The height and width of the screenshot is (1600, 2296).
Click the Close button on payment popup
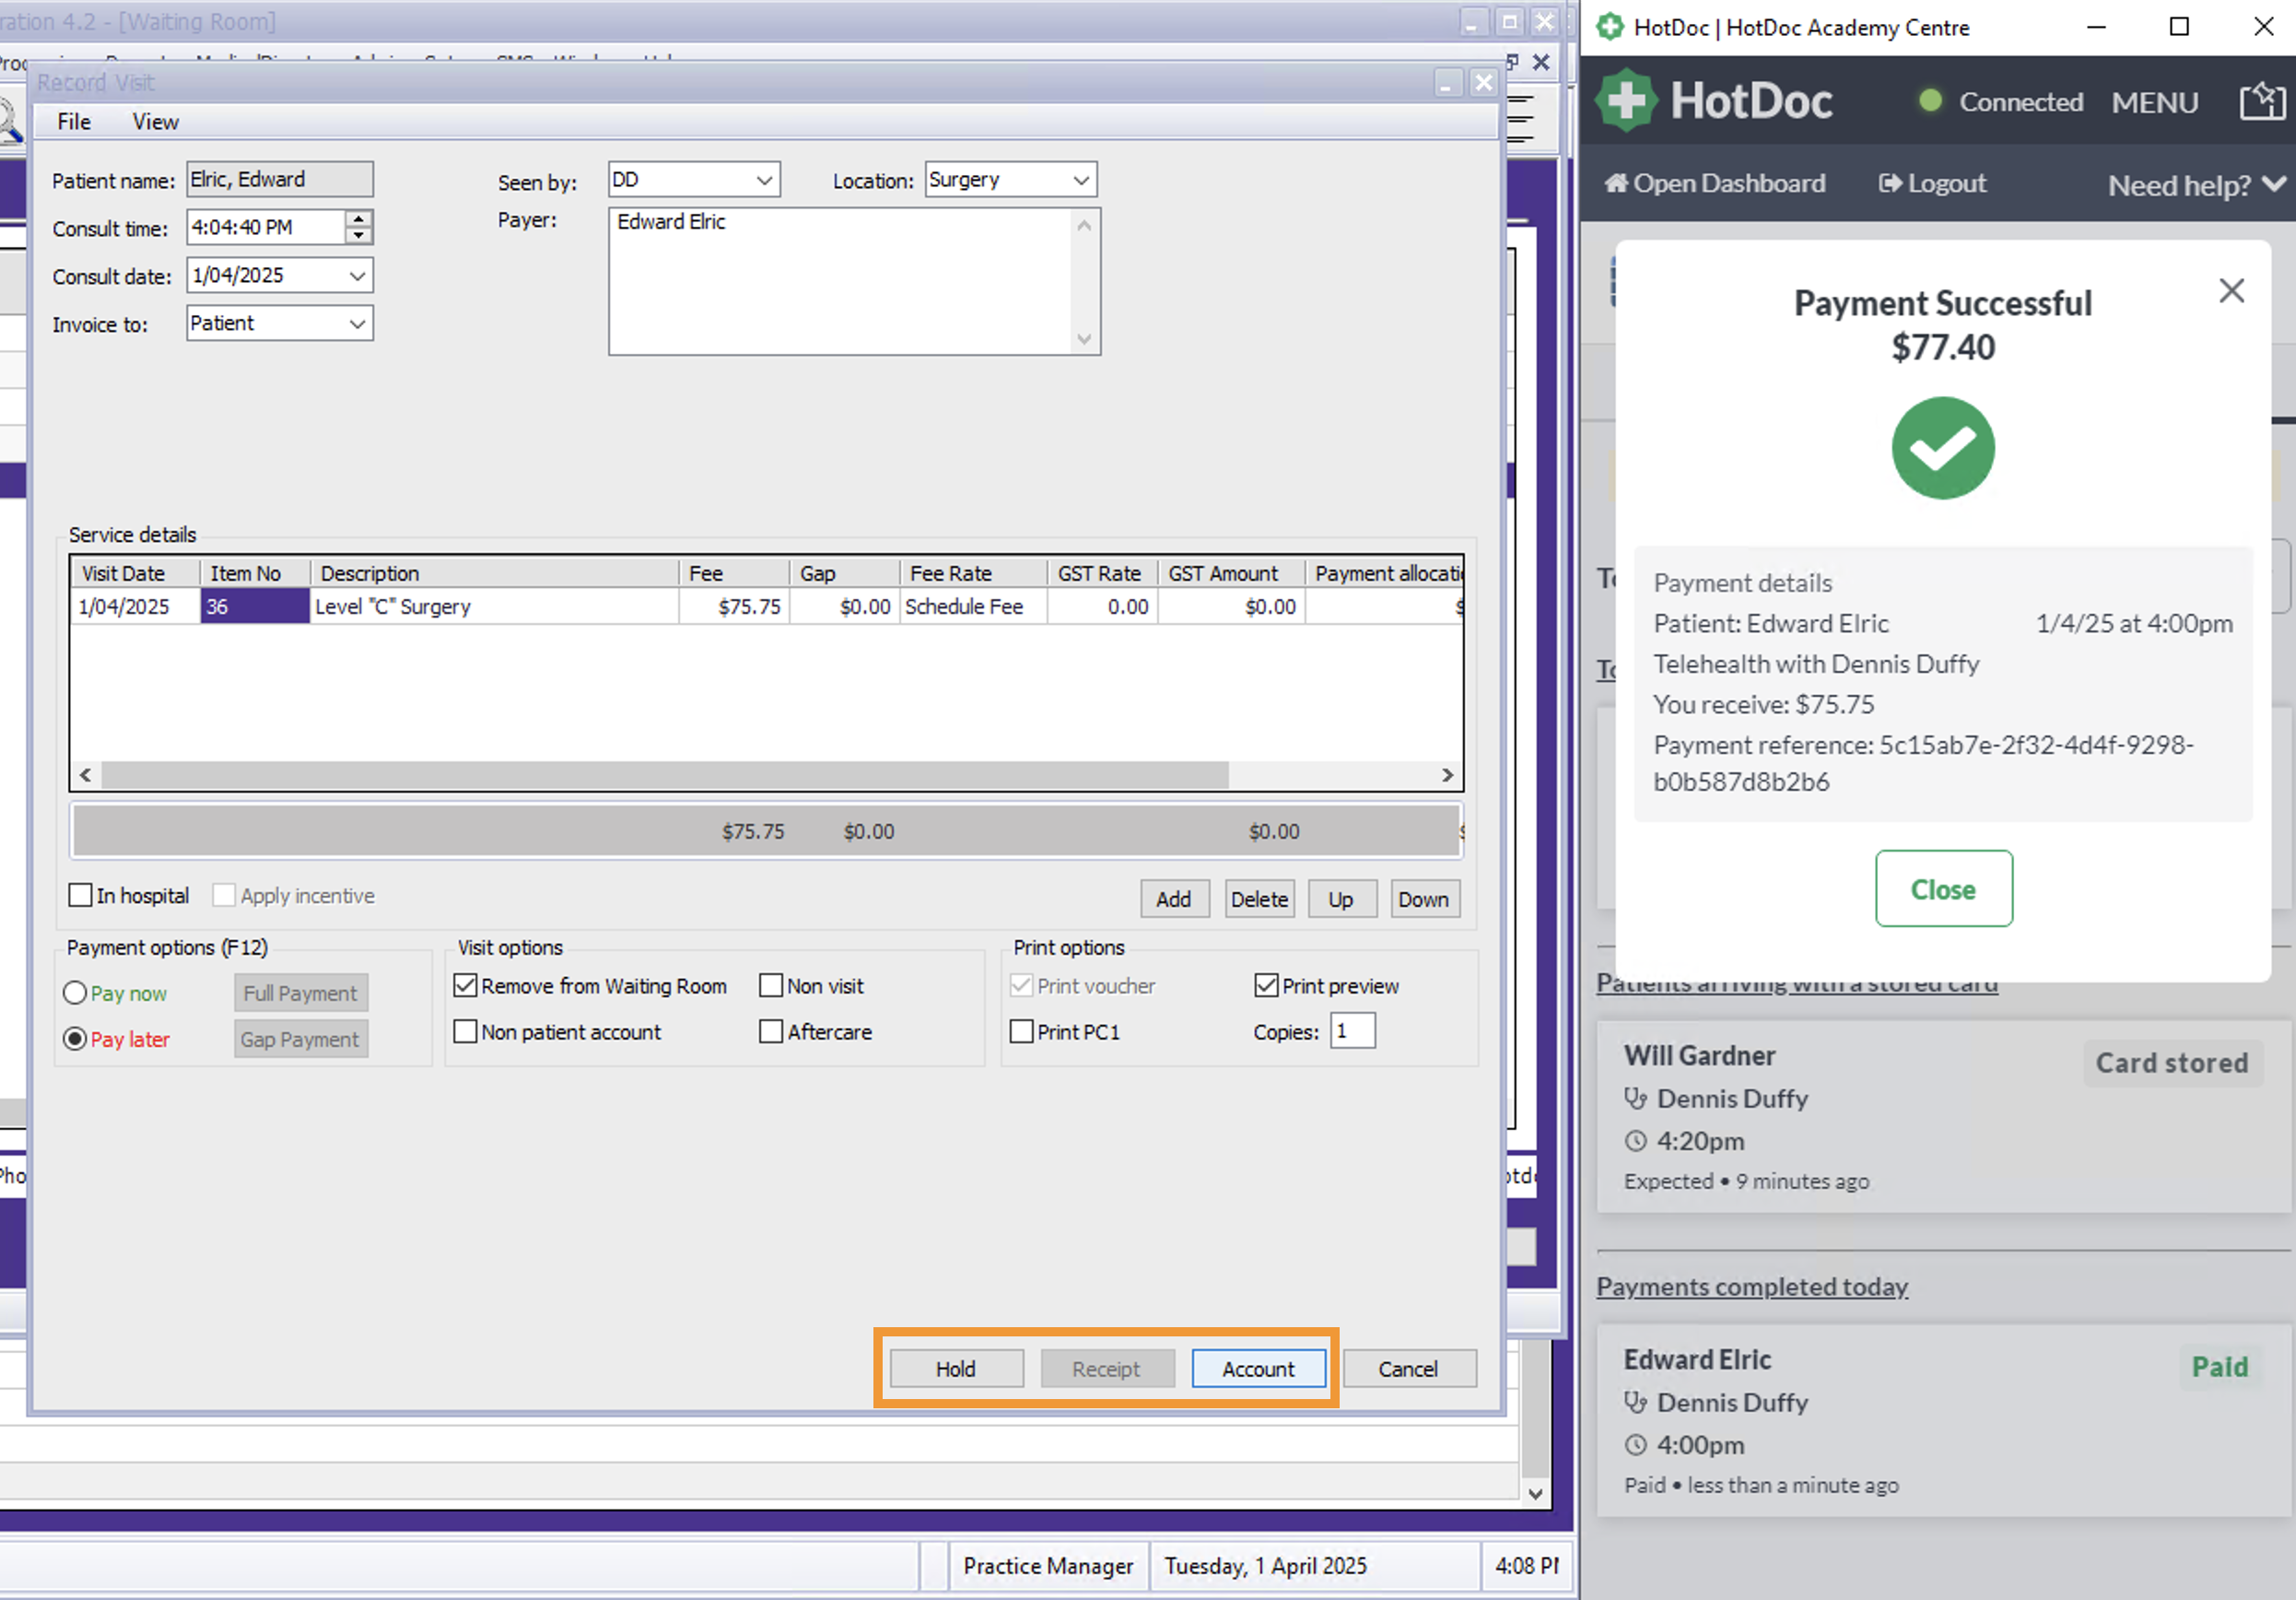coord(1943,888)
